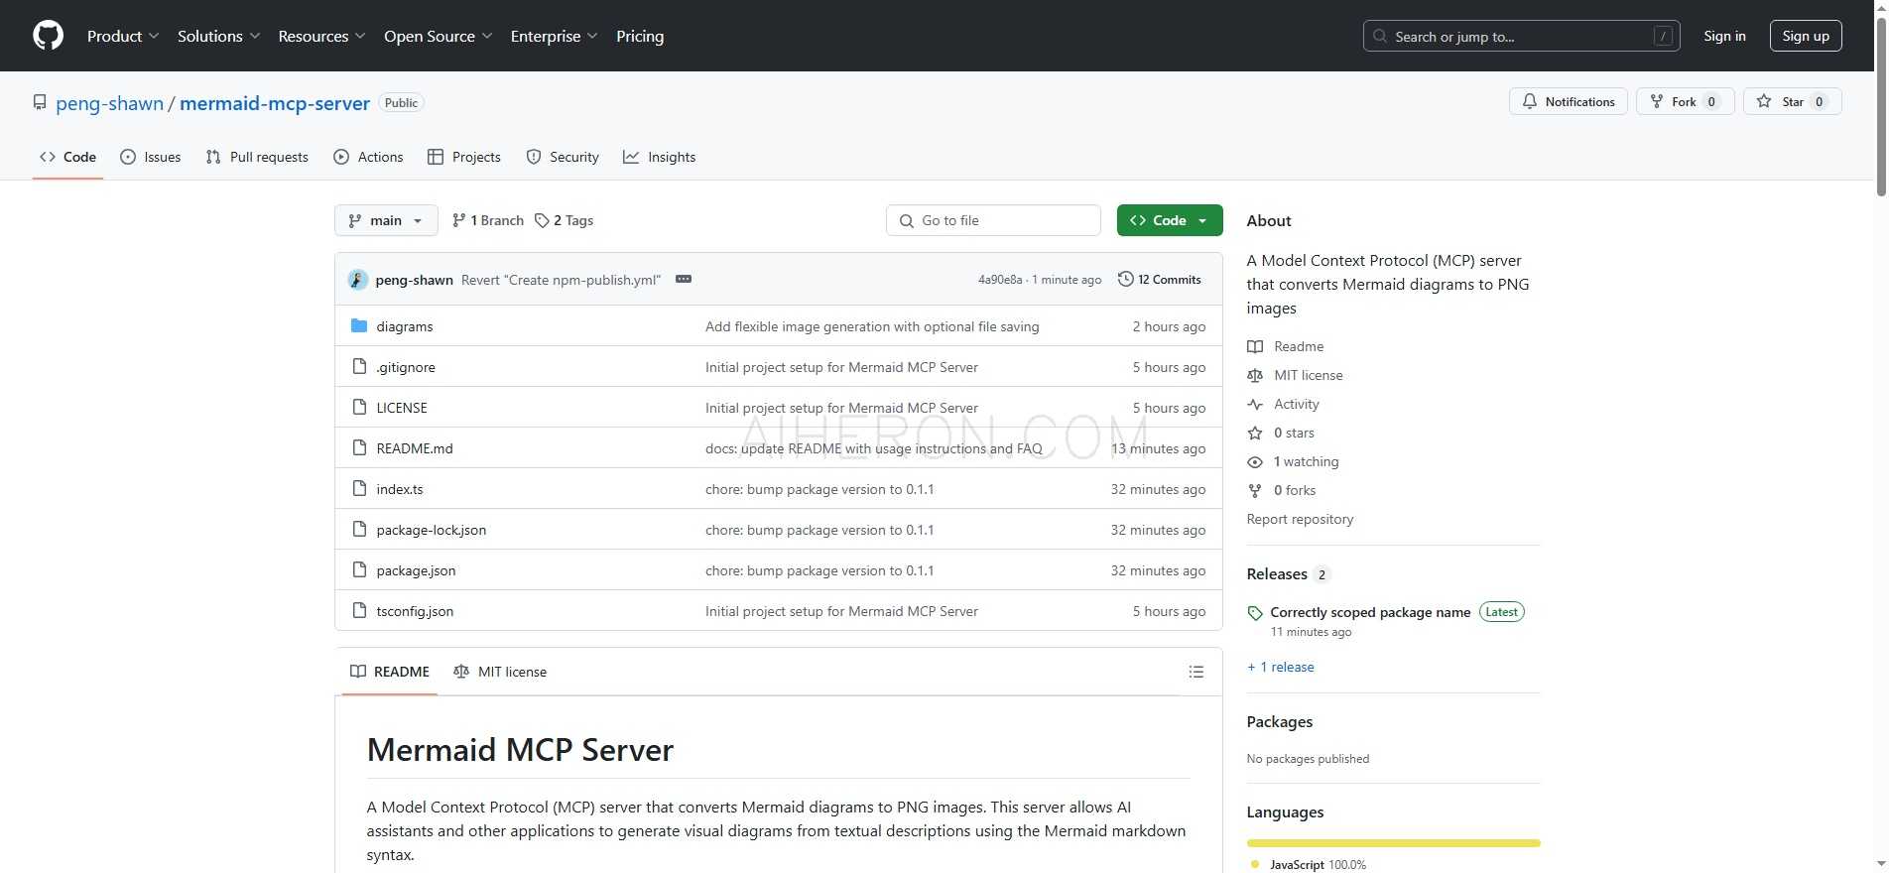Click the Notifications bell button

(1568, 101)
